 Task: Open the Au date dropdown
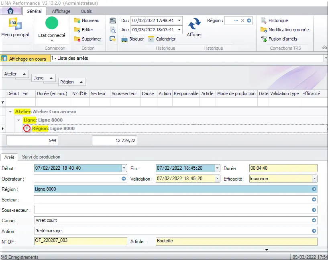click(x=179, y=30)
